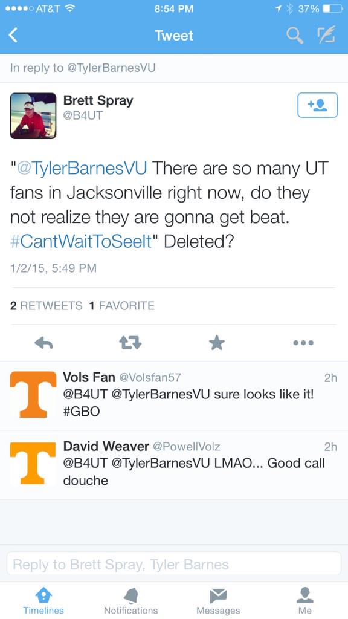Open Brett Spray's profile photo

(x=33, y=115)
